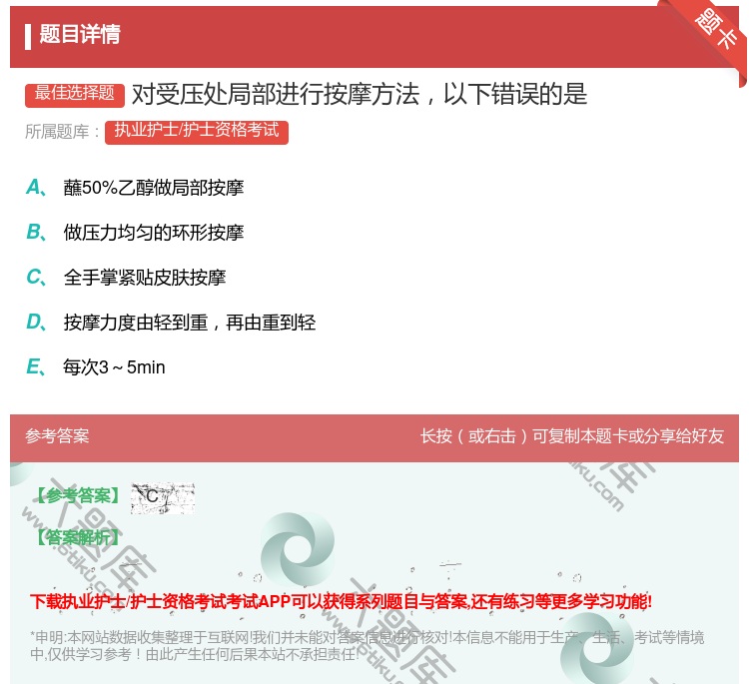Click the 最佳选择题 question type tag
Image resolution: width=749 pixels, height=684 pixels.
click(x=75, y=94)
